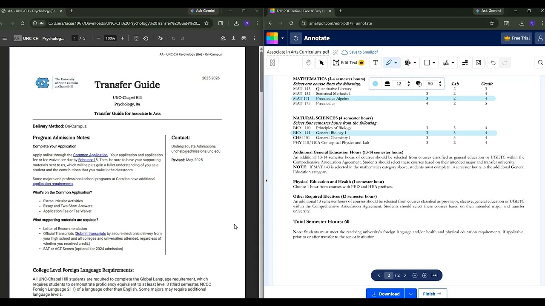Download the Transfer Guide PDF from viewer toolbar
Viewport: 545px width, 306px height.
(x=233, y=38)
